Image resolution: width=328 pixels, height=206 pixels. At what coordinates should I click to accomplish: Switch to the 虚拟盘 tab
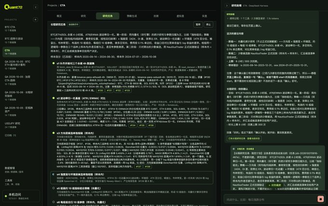click(x=180, y=16)
